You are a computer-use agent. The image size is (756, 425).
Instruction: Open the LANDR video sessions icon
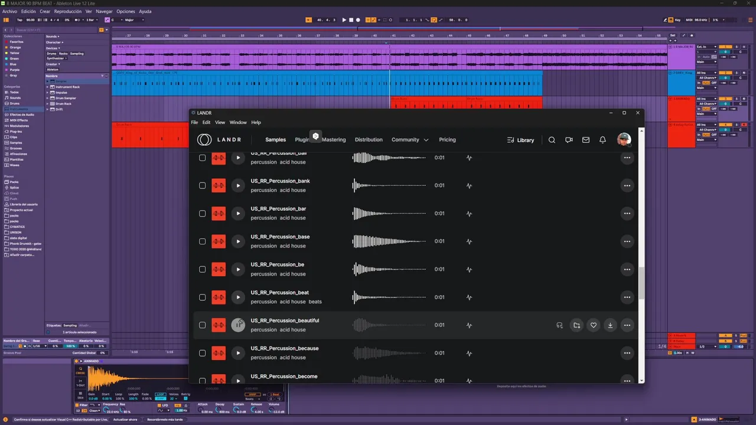tap(569, 140)
